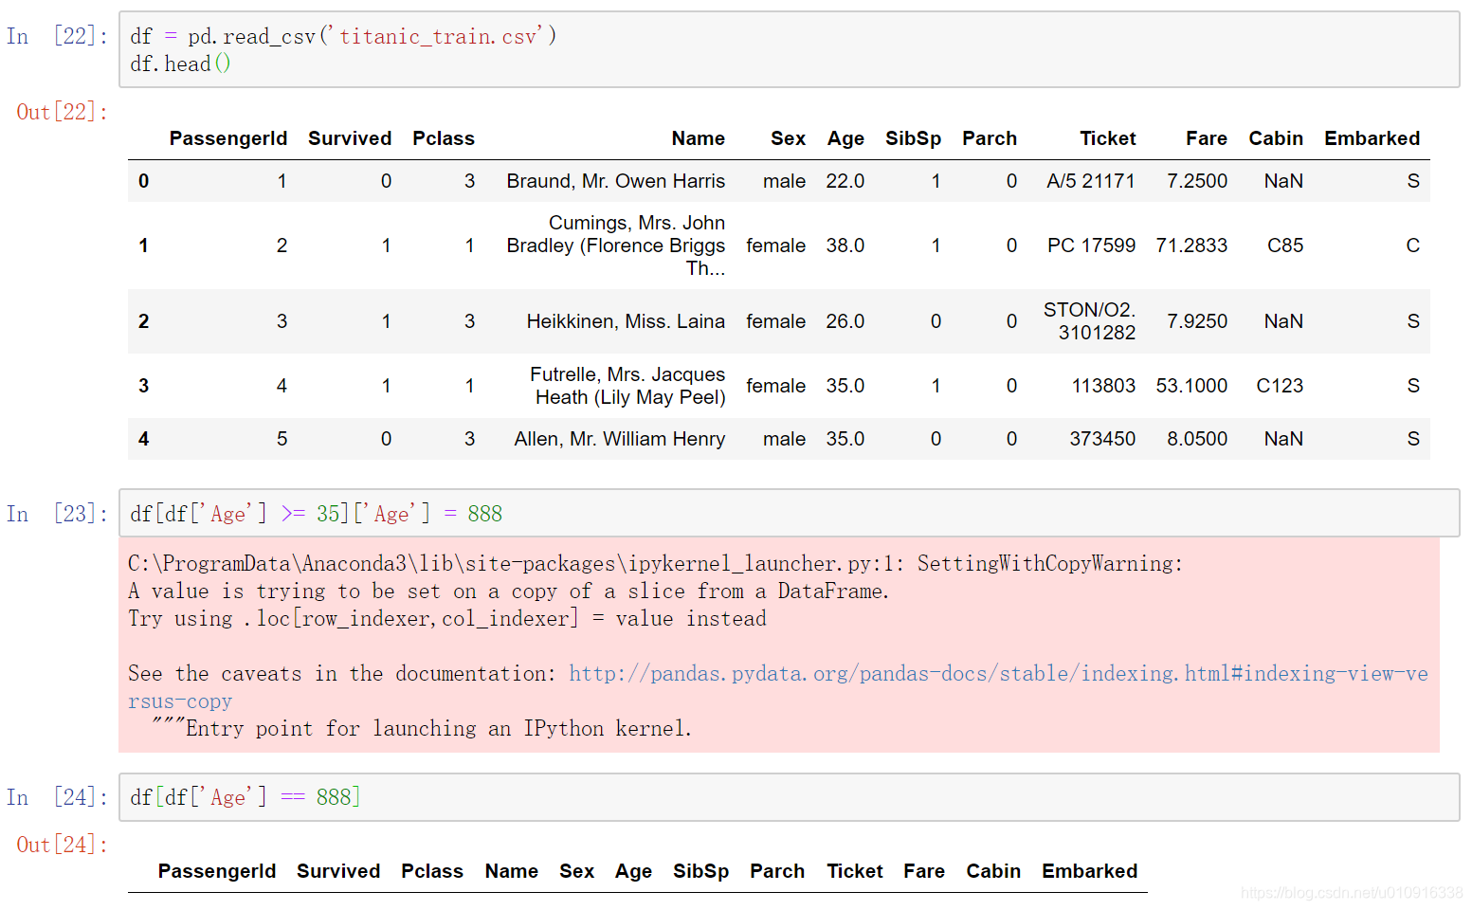Click Fare header in empty result table

click(x=924, y=871)
